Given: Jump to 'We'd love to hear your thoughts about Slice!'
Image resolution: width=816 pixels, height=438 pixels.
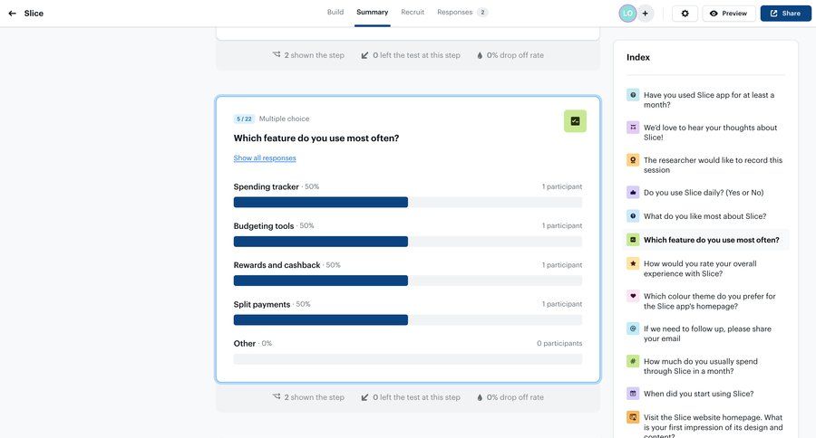Looking at the screenshot, I should point(710,132).
